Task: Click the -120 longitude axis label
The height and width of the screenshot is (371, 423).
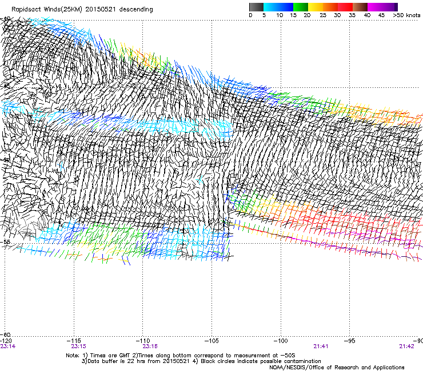Action: (x=6, y=341)
